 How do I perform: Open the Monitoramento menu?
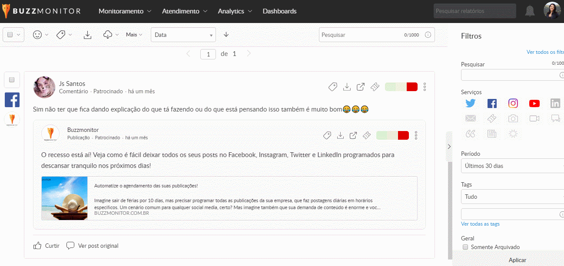click(125, 11)
